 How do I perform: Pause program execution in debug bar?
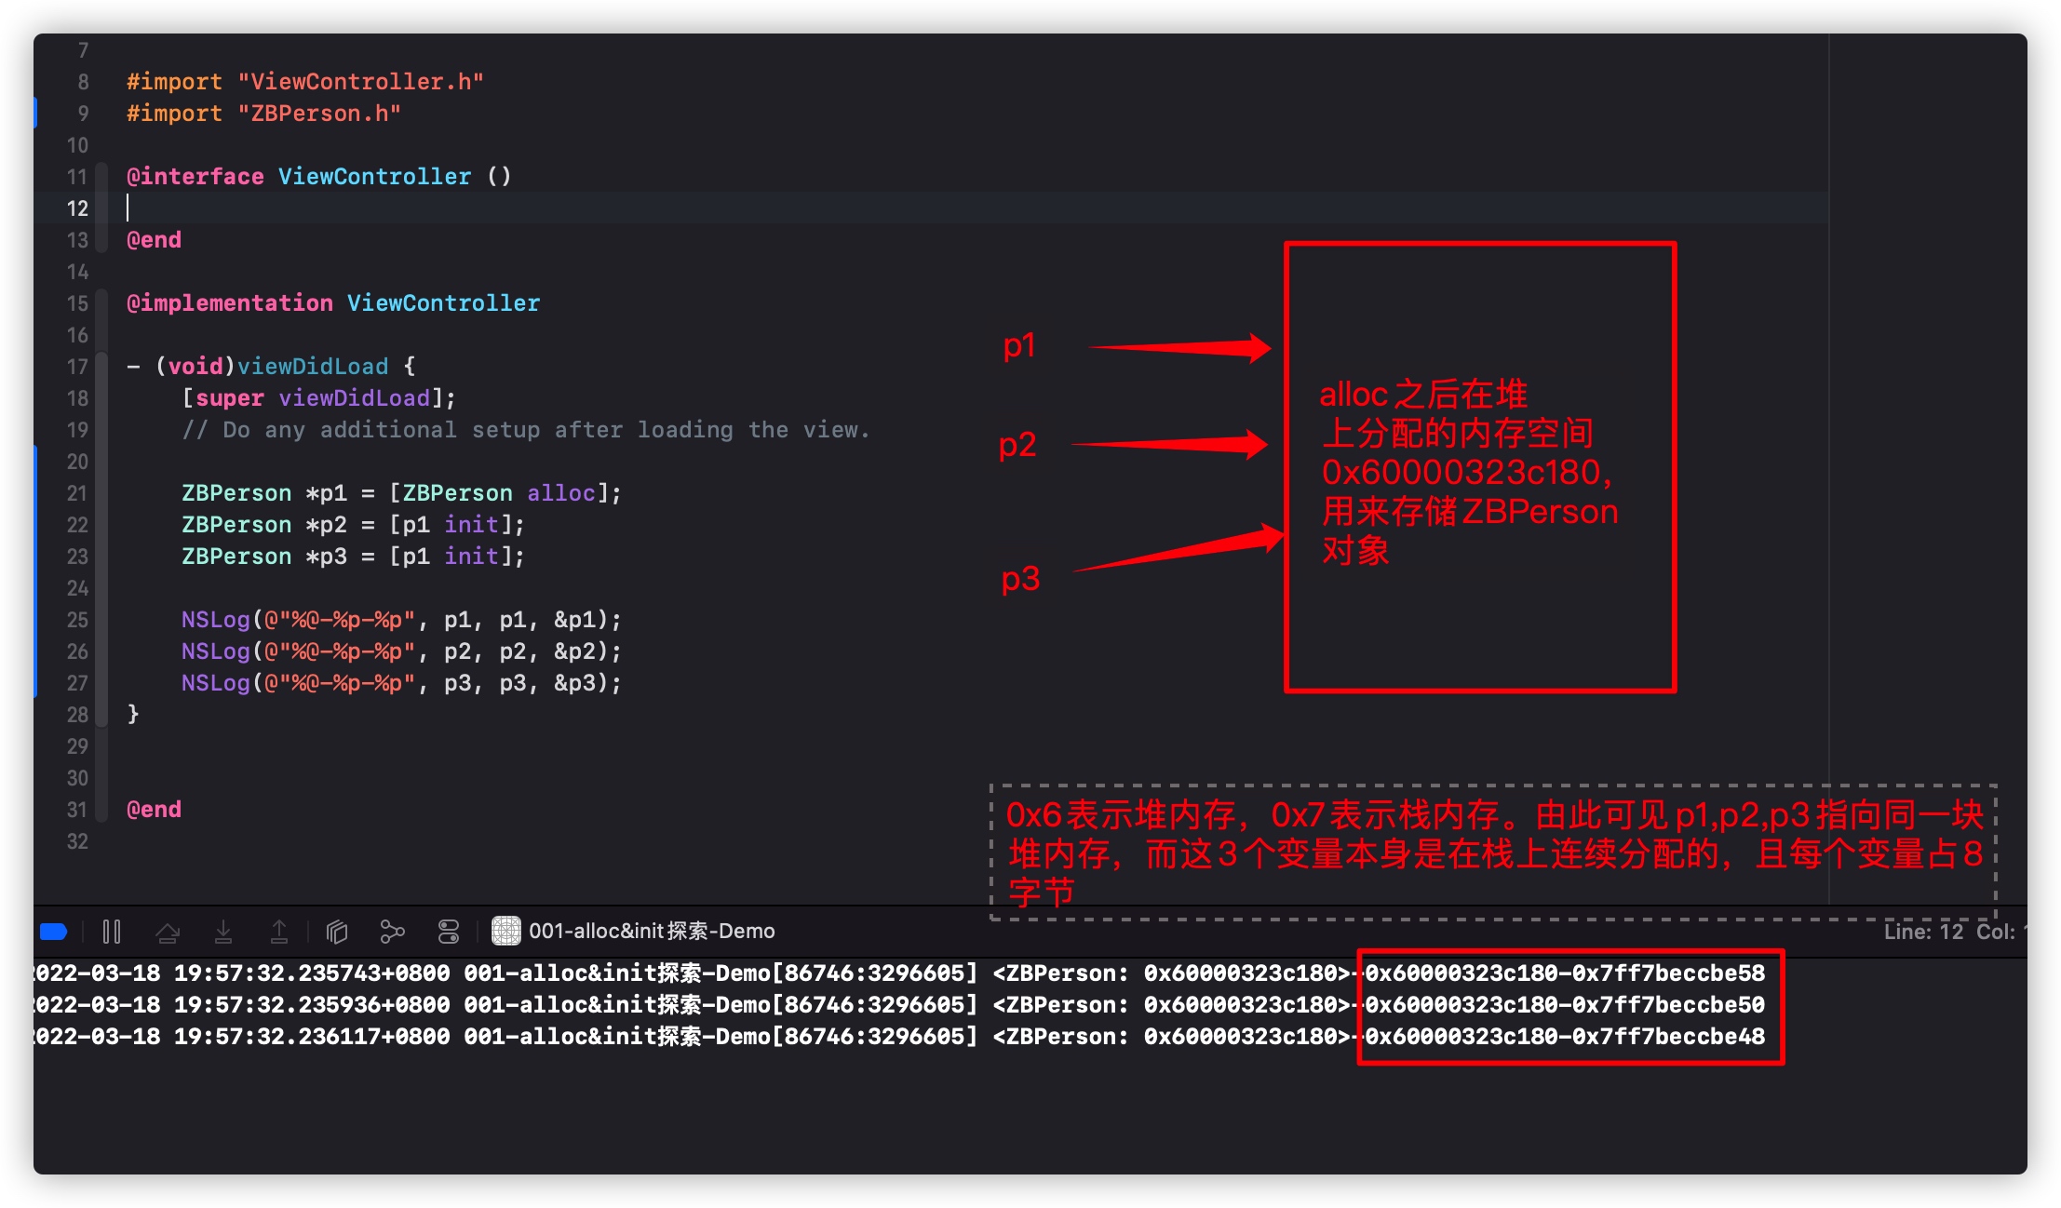tap(112, 932)
